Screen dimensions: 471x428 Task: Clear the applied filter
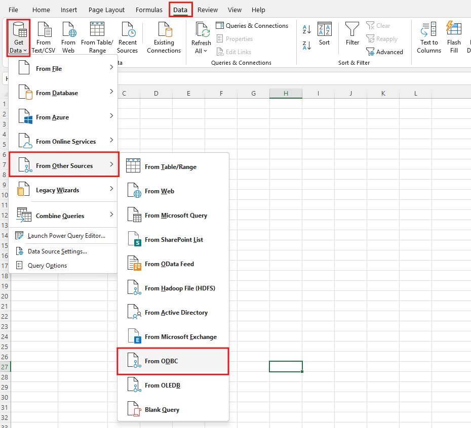[x=378, y=26]
